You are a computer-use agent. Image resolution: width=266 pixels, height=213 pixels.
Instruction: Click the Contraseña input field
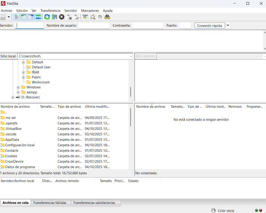click(x=148, y=26)
